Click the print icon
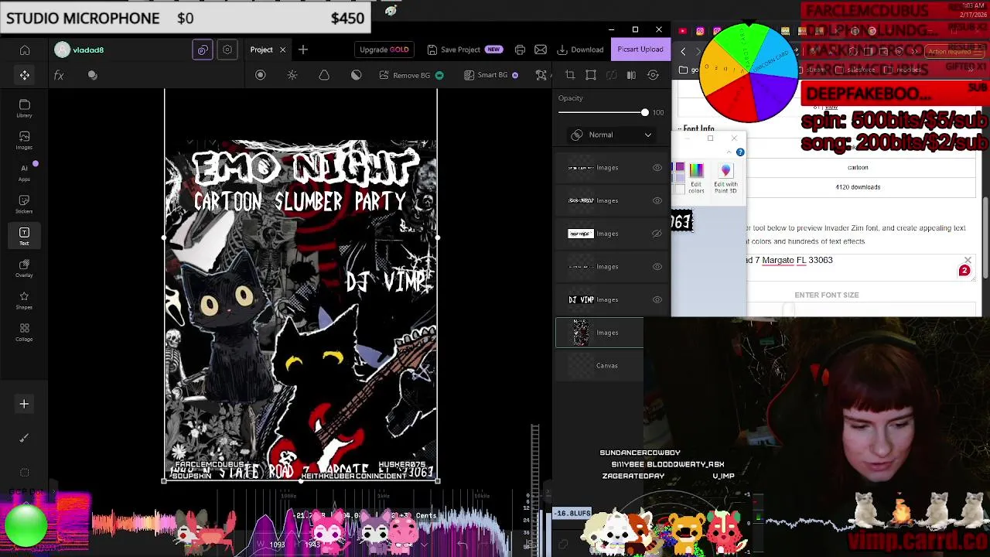The width and height of the screenshot is (990, 557). [520, 50]
